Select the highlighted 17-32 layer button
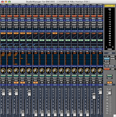The width and height of the screenshot is (116, 117). [x=107, y=58]
